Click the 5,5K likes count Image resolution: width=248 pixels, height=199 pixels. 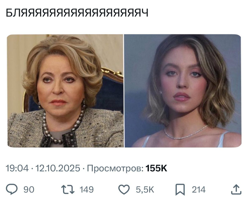point(145,189)
